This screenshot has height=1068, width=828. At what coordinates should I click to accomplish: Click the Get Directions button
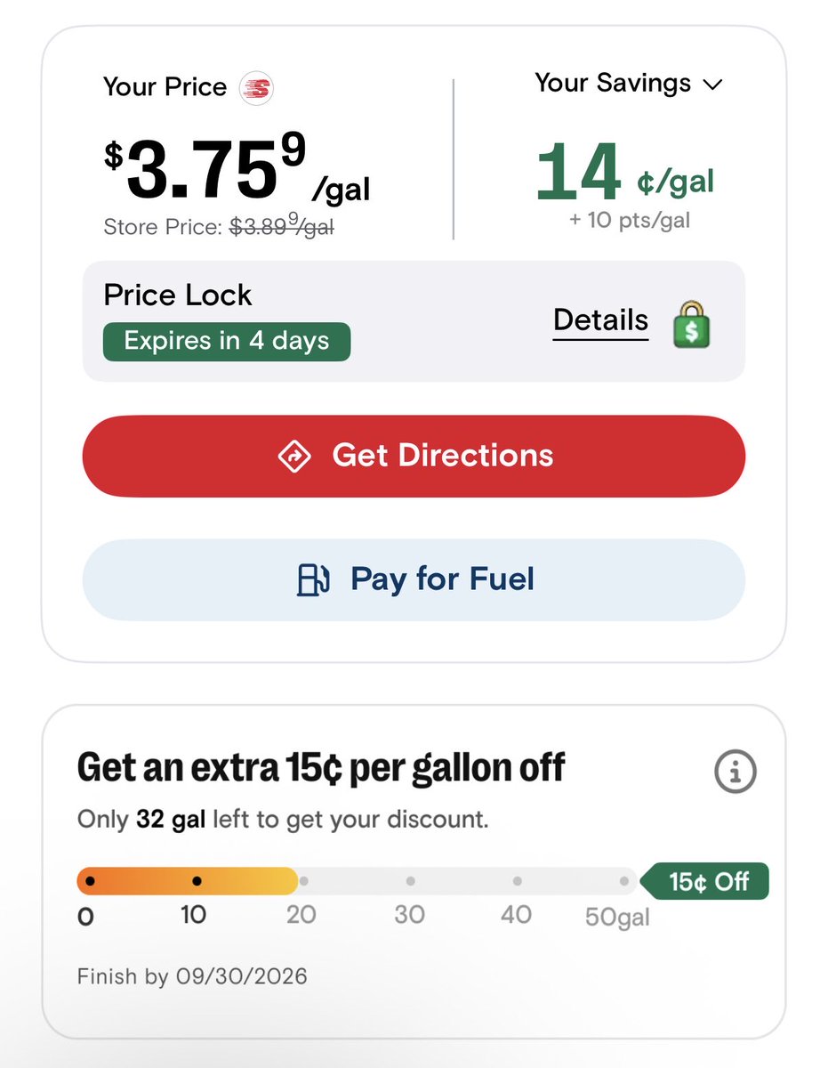pos(414,456)
